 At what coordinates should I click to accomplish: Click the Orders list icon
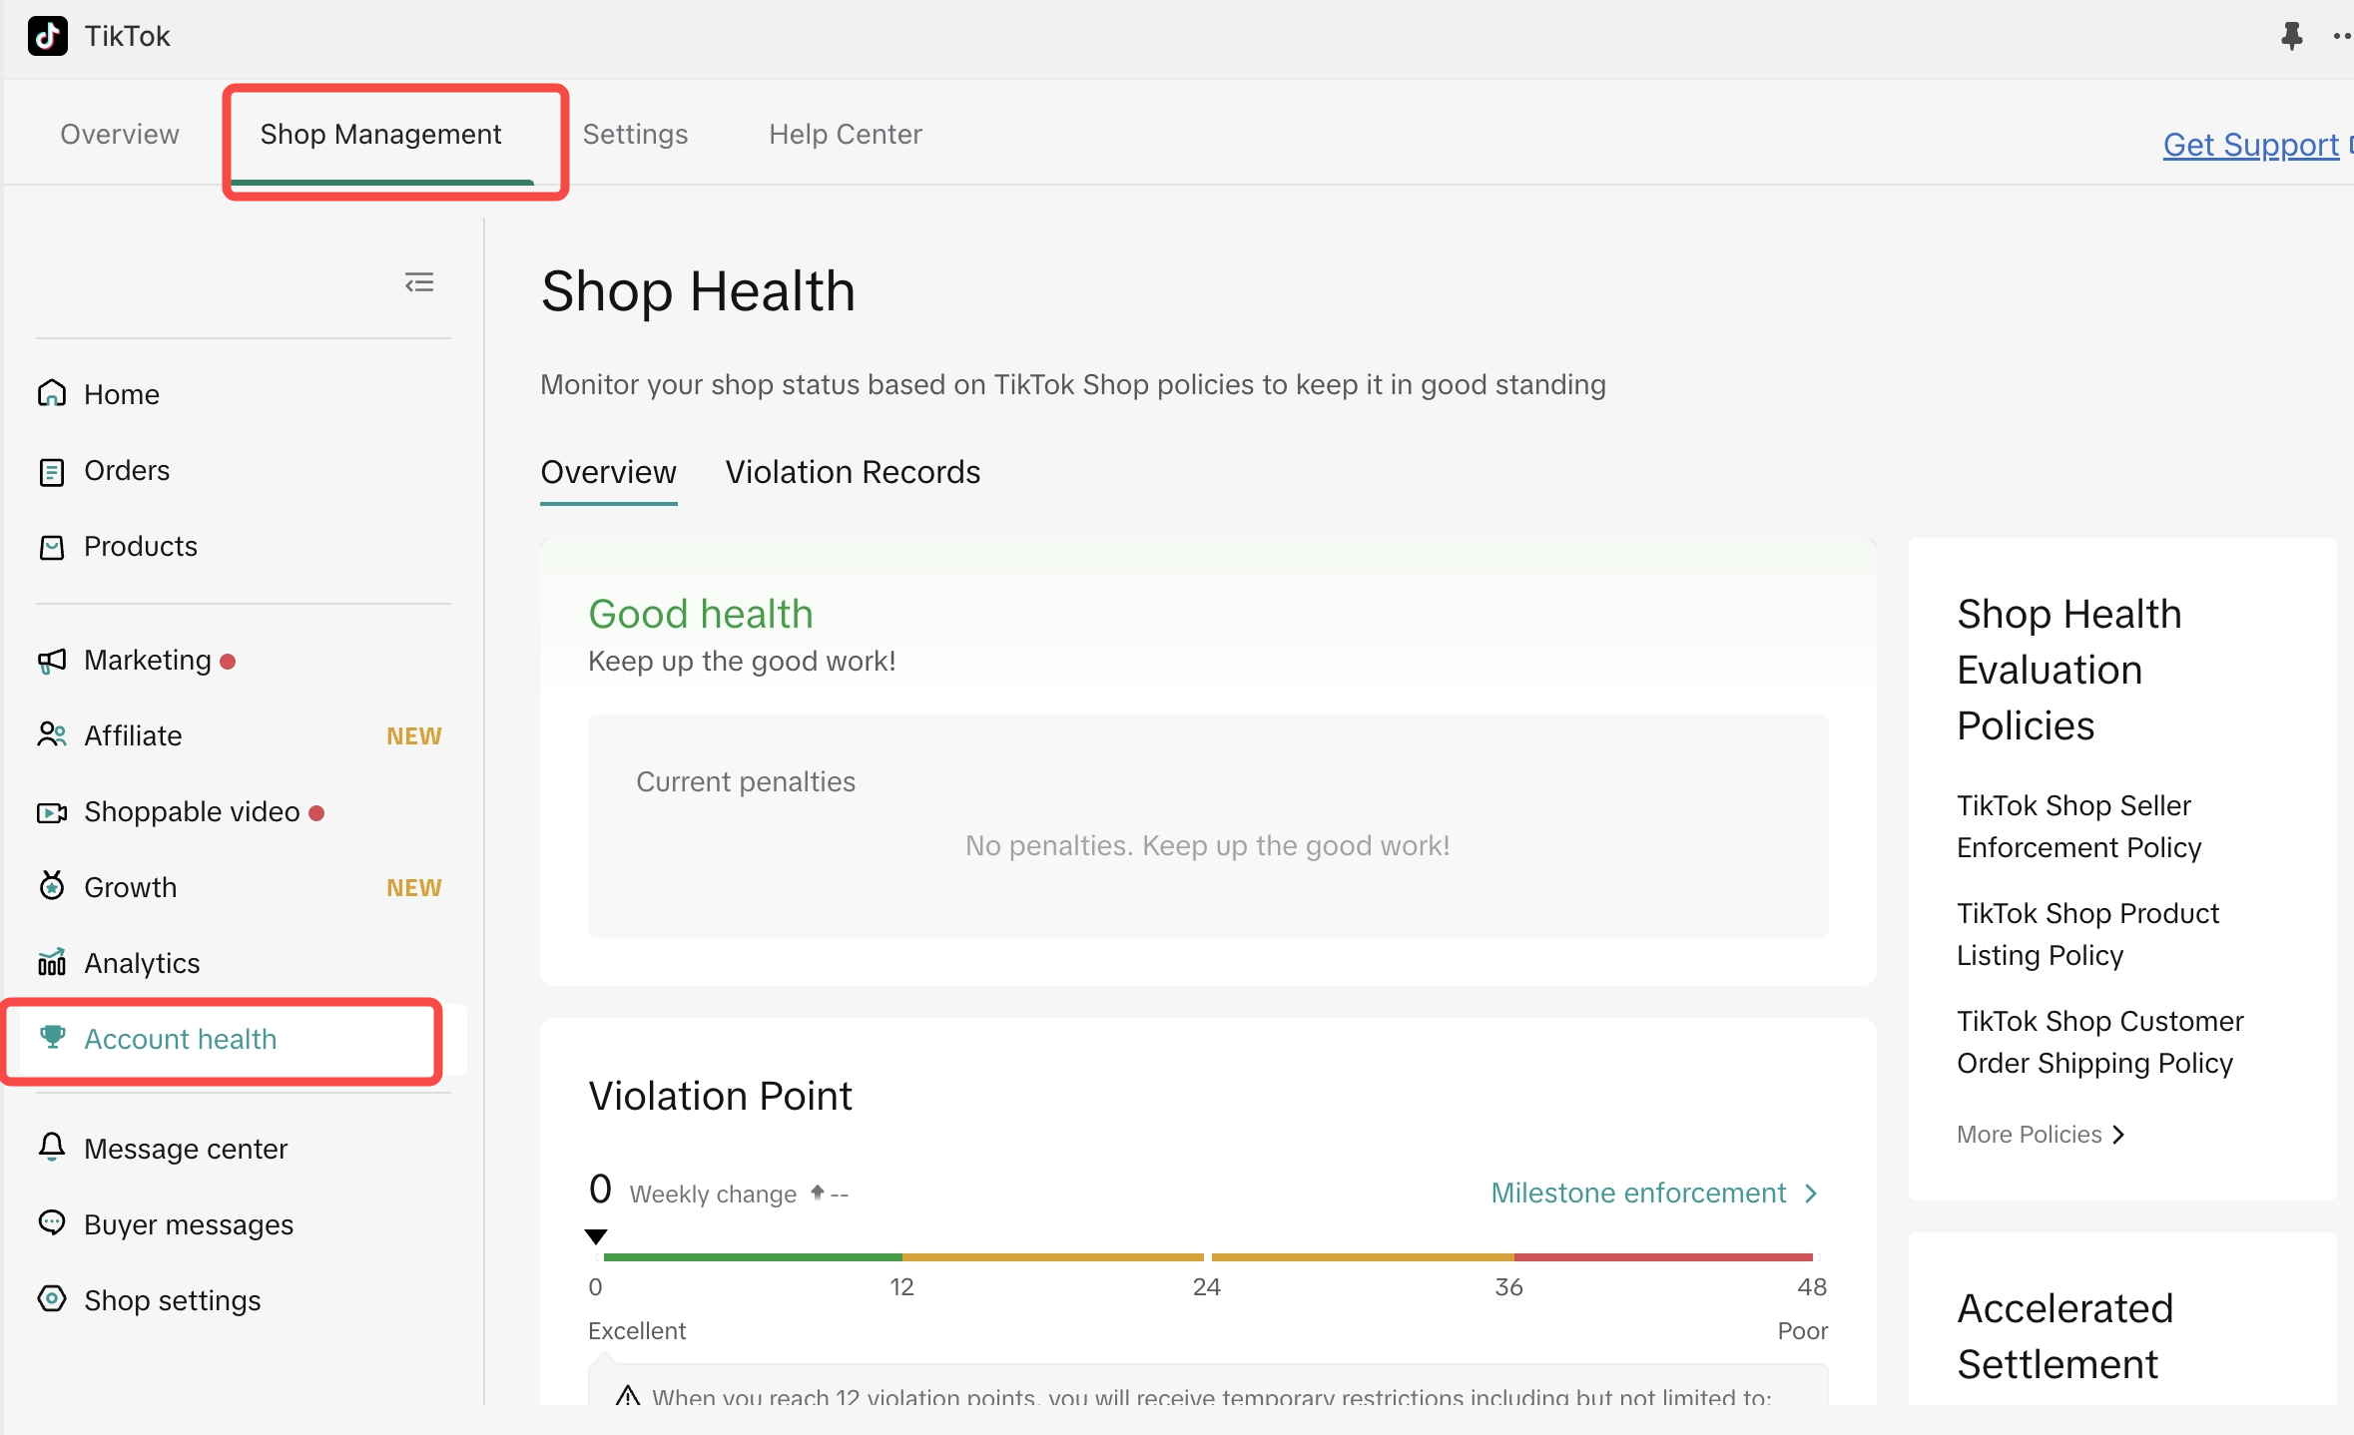pyautogui.click(x=52, y=471)
